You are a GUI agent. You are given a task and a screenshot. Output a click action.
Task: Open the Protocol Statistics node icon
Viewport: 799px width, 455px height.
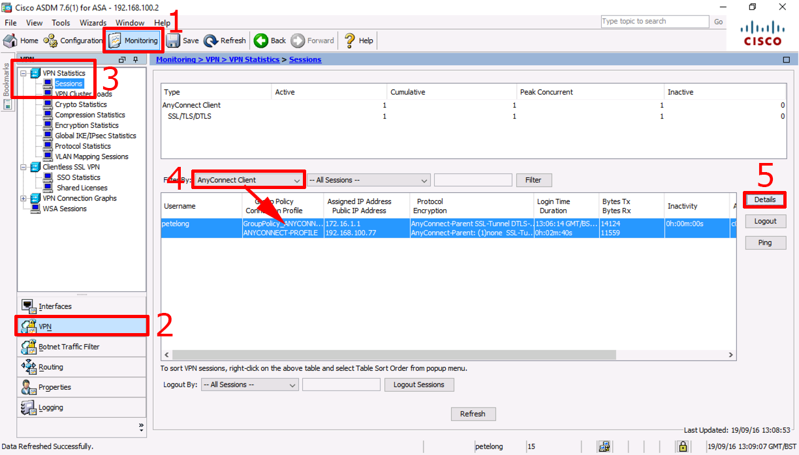tap(48, 146)
